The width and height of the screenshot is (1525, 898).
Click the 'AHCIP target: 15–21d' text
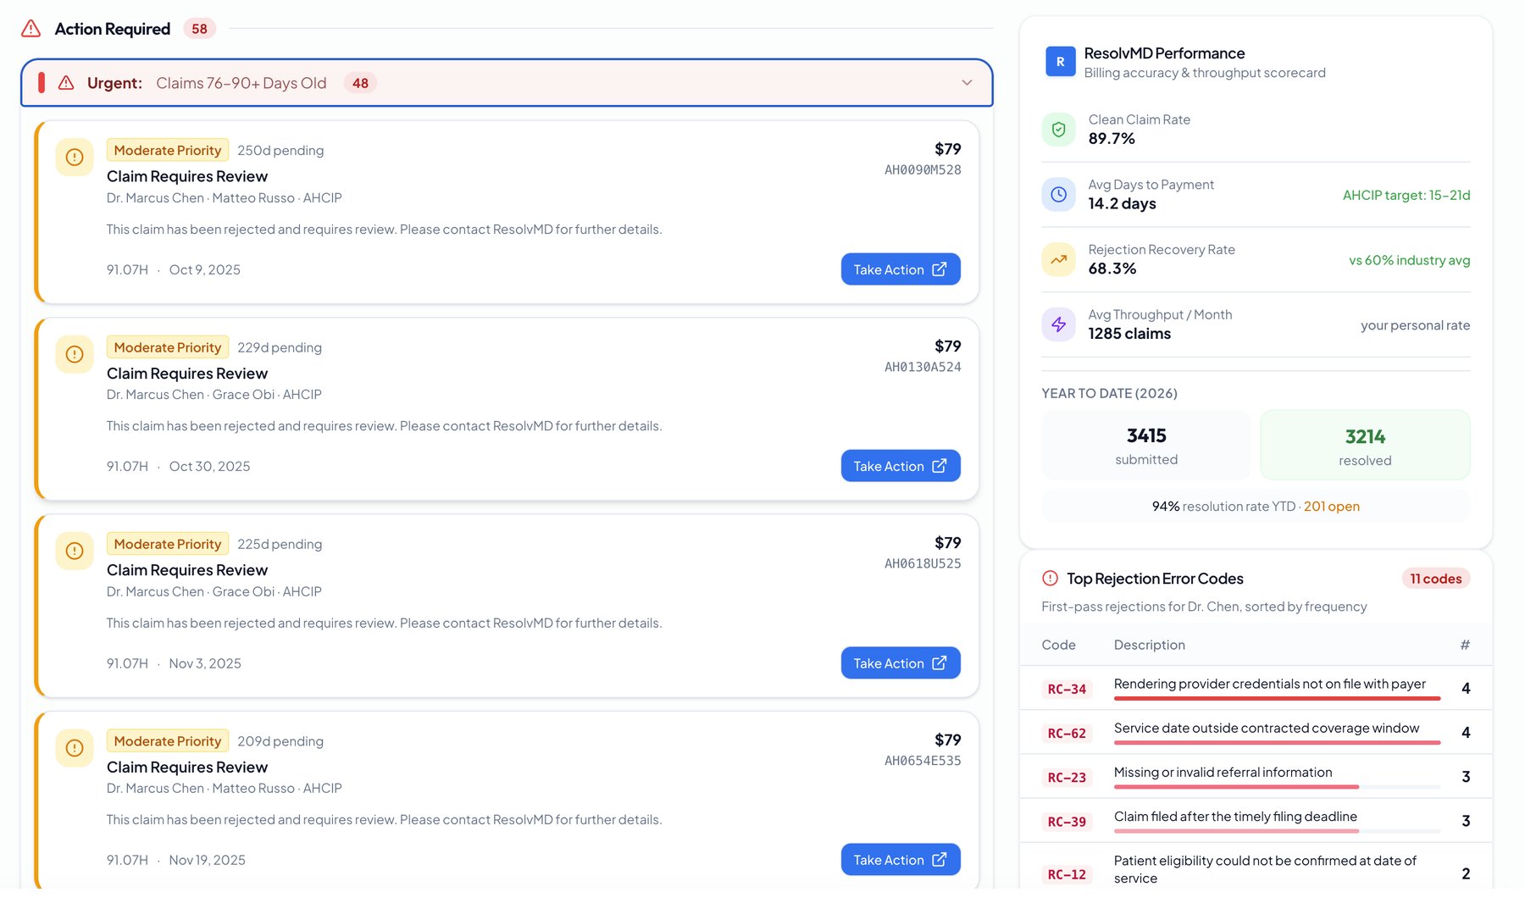(x=1406, y=195)
